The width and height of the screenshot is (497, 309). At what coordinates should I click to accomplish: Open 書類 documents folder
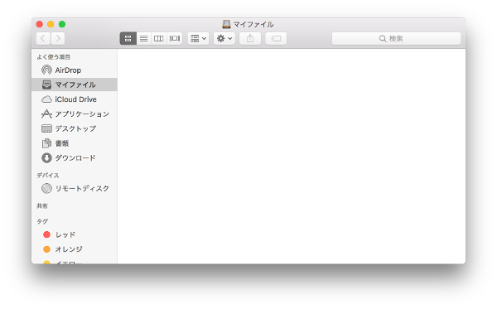(75, 143)
